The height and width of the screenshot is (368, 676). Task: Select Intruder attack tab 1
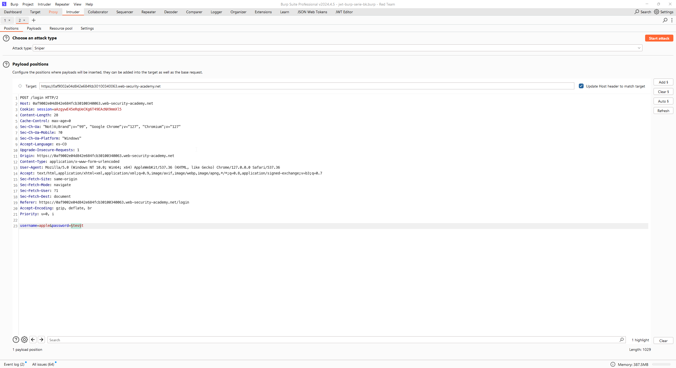pos(5,20)
